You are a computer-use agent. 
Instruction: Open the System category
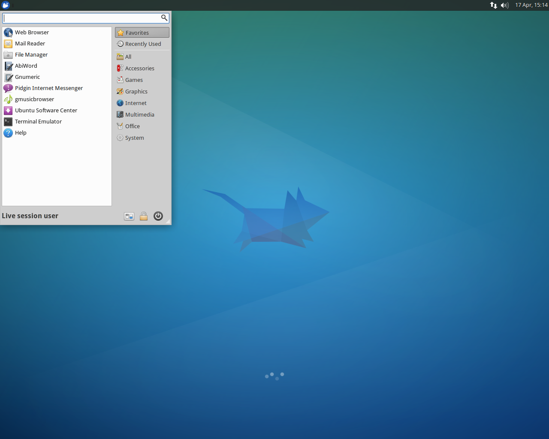click(142, 138)
